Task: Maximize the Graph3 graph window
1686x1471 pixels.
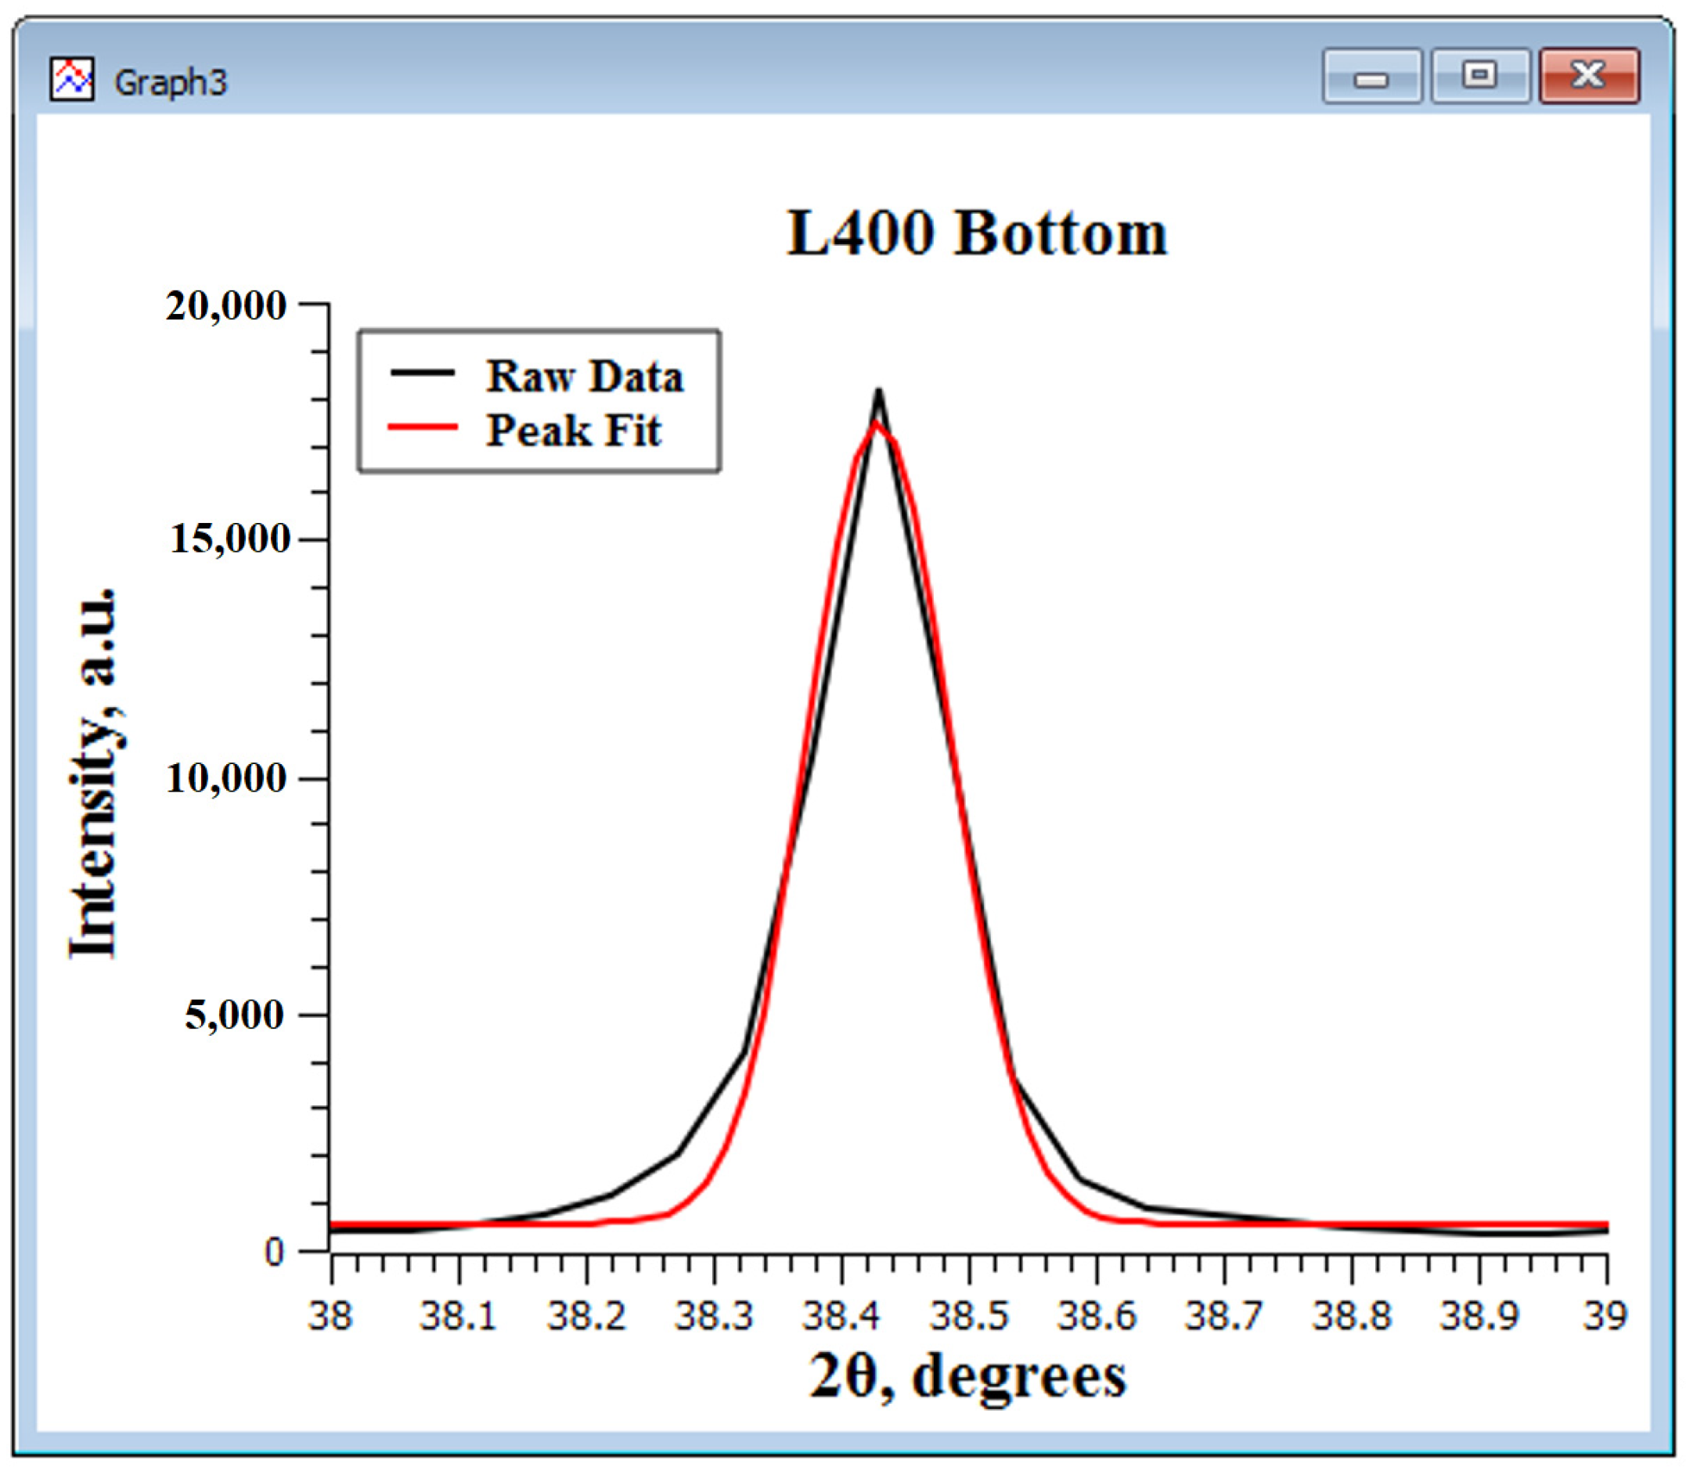Action: point(1480,77)
